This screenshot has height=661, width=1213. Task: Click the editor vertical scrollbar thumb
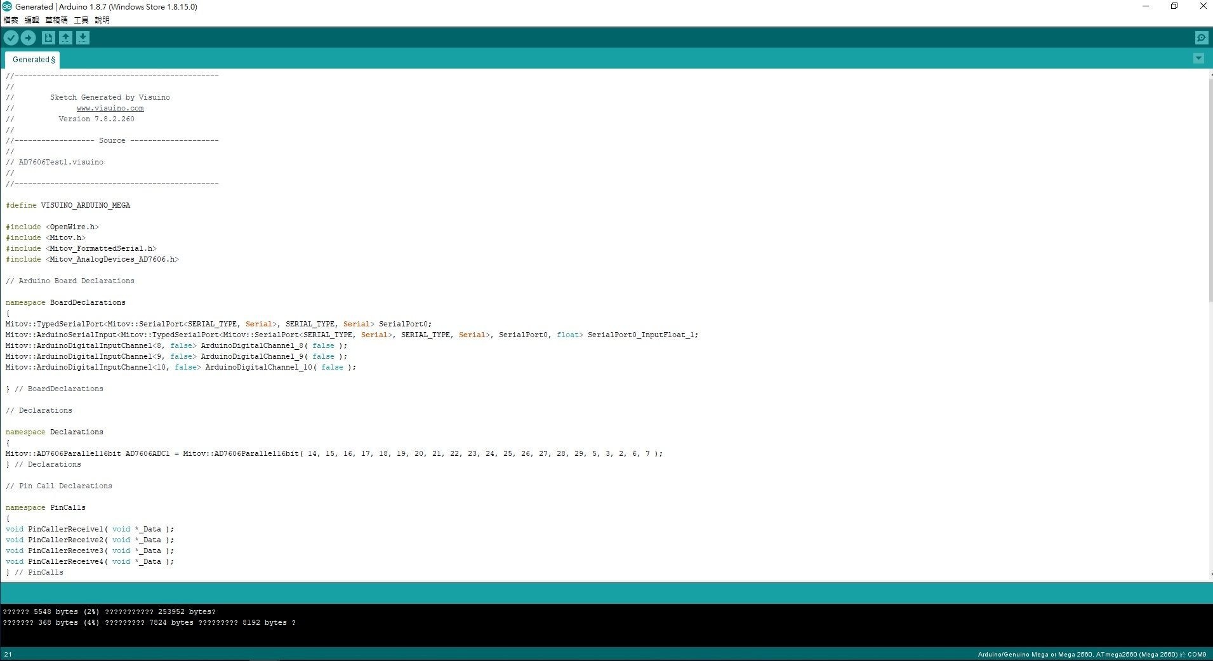1210,190
